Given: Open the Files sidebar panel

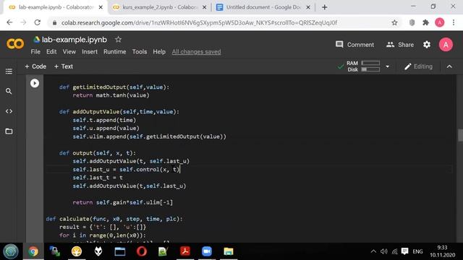Looking at the screenshot, I should 9,131.
